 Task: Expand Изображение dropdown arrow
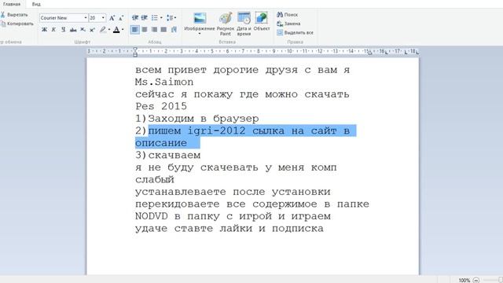click(x=200, y=34)
